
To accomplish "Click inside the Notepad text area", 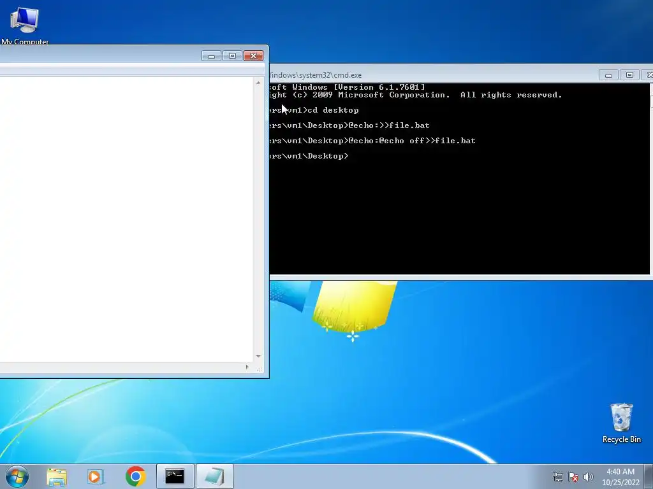I will [x=127, y=219].
